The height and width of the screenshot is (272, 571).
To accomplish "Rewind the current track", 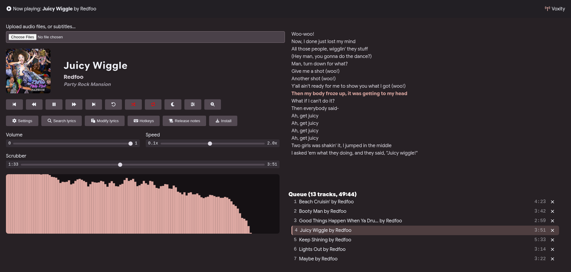I will point(34,104).
